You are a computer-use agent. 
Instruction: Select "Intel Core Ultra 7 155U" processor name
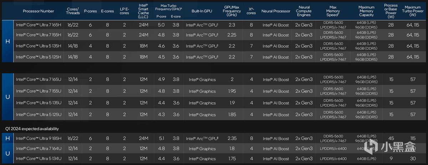39,91
